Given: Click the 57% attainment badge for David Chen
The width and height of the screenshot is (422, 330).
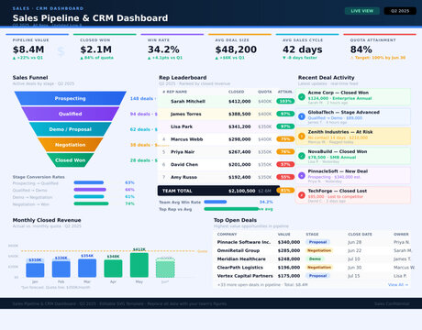Looking at the screenshot, I should [285, 164].
